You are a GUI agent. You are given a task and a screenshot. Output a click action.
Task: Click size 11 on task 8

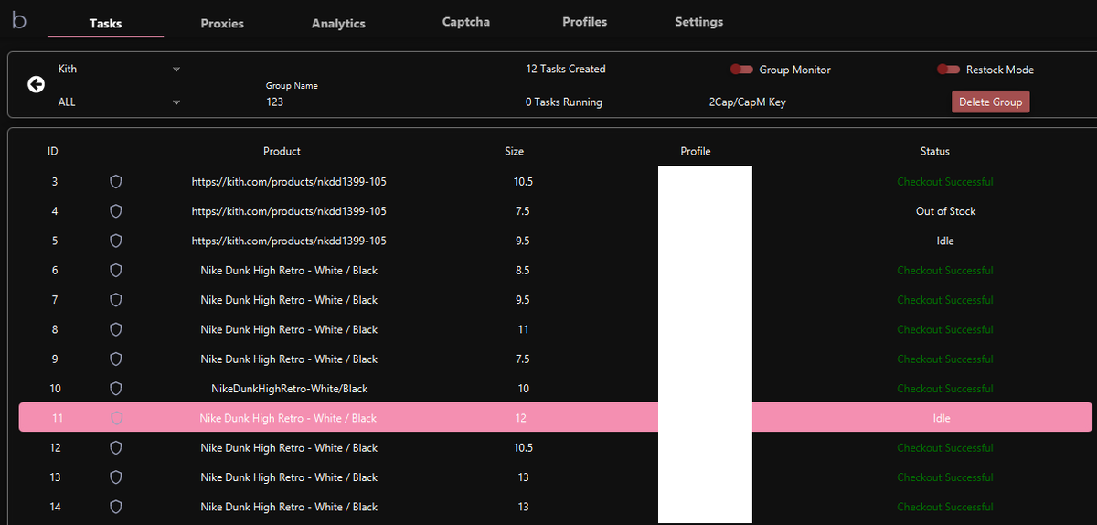coord(523,329)
